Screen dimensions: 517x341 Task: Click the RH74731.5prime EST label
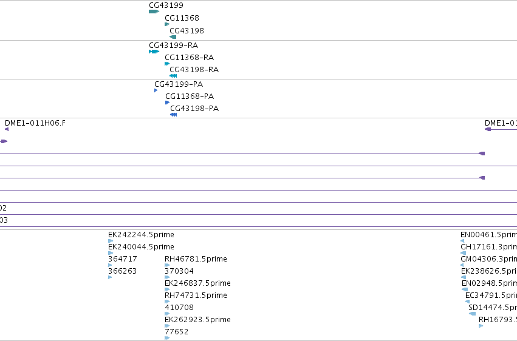tap(196, 295)
